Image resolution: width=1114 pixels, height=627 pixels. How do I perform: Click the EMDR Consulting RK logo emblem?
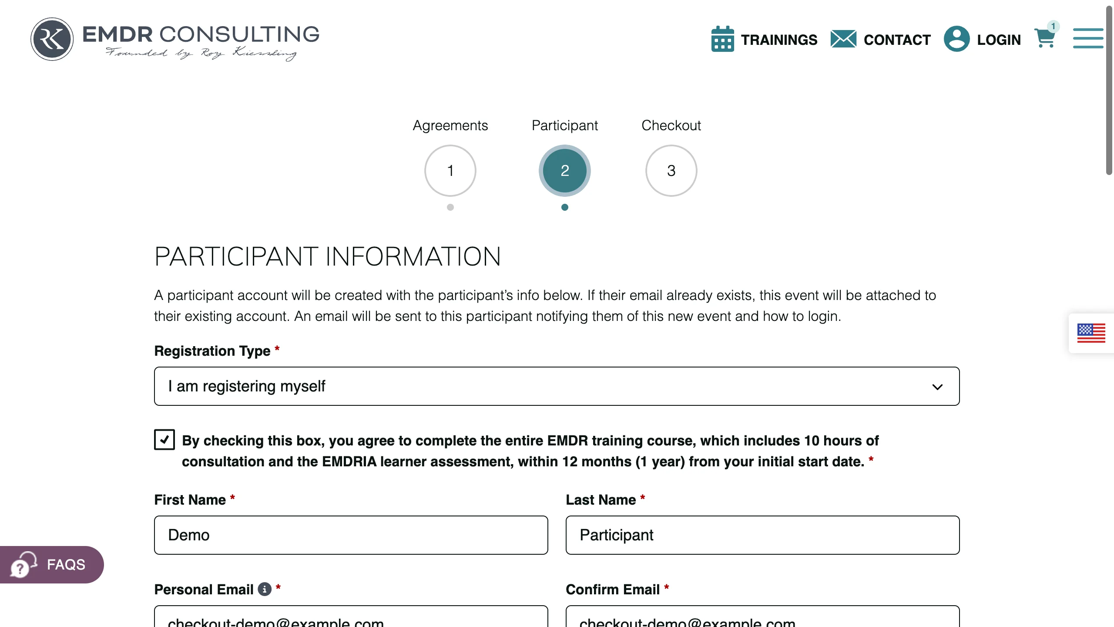(52, 39)
